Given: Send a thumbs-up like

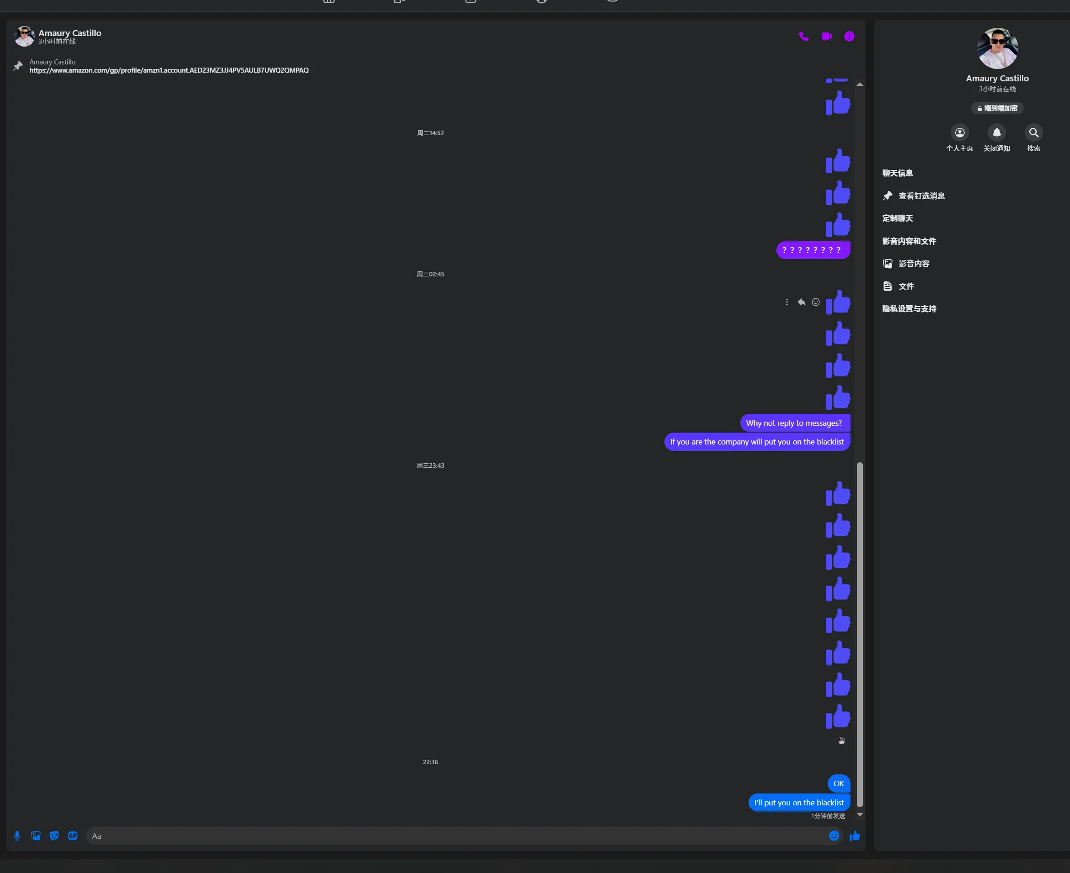Looking at the screenshot, I should pyautogui.click(x=855, y=836).
